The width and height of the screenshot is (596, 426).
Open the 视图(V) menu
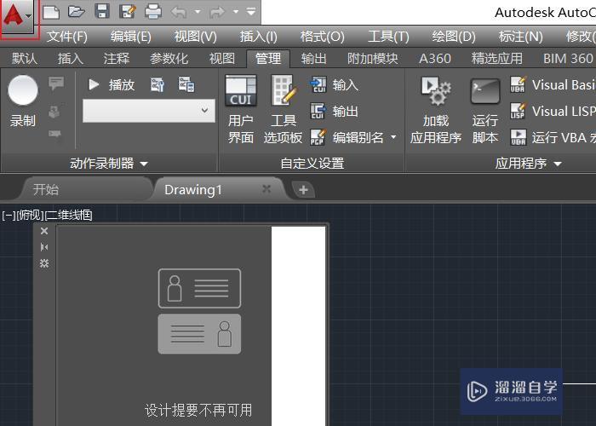[x=195, y=37]
